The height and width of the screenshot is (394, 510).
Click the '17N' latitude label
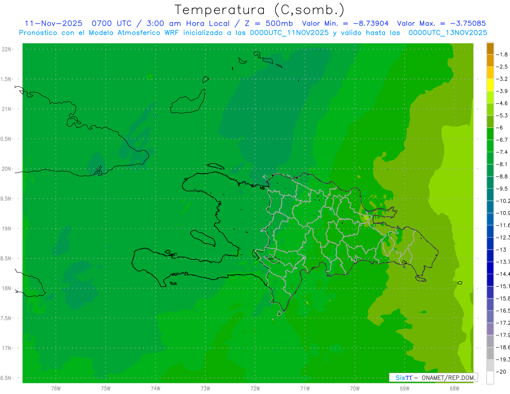7,348
